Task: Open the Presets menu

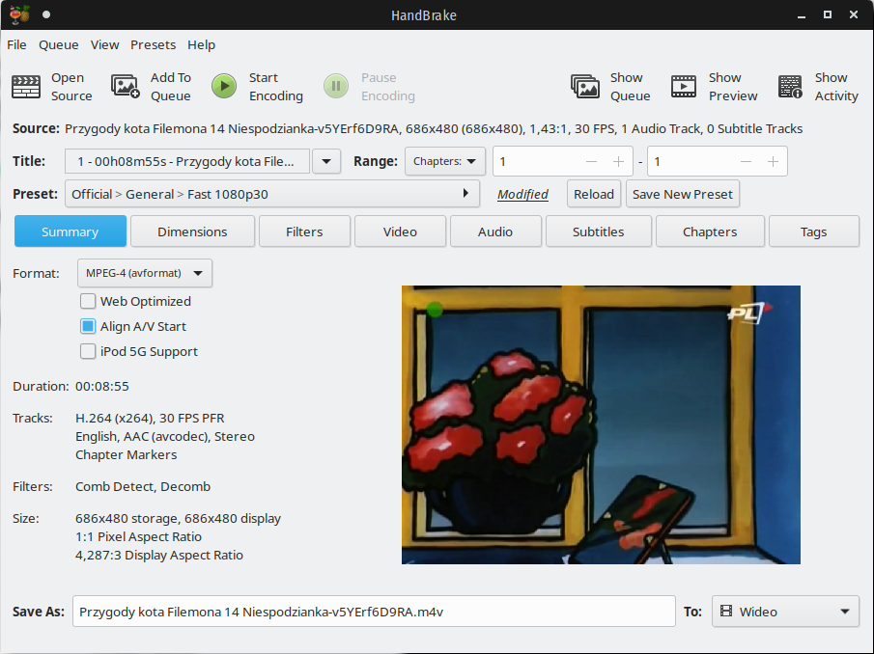Action: (x=154, y=44)
